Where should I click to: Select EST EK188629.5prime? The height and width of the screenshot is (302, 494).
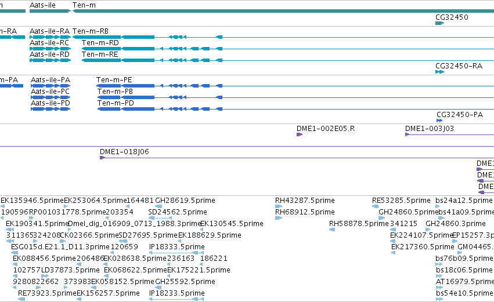pos(210,235)
